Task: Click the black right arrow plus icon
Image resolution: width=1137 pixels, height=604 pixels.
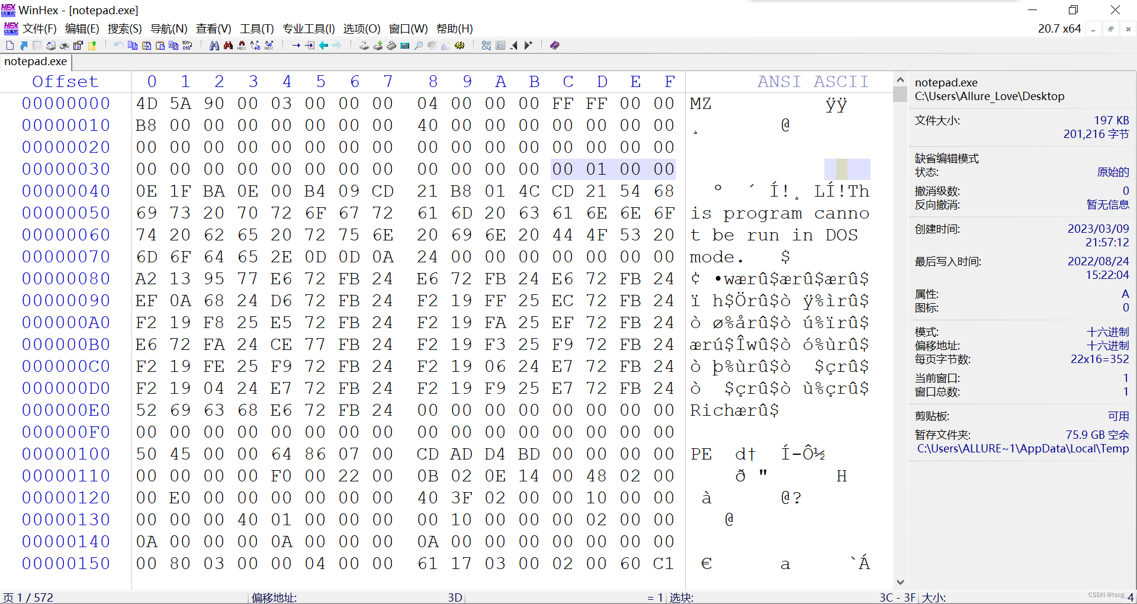Action: pos(528,46)
